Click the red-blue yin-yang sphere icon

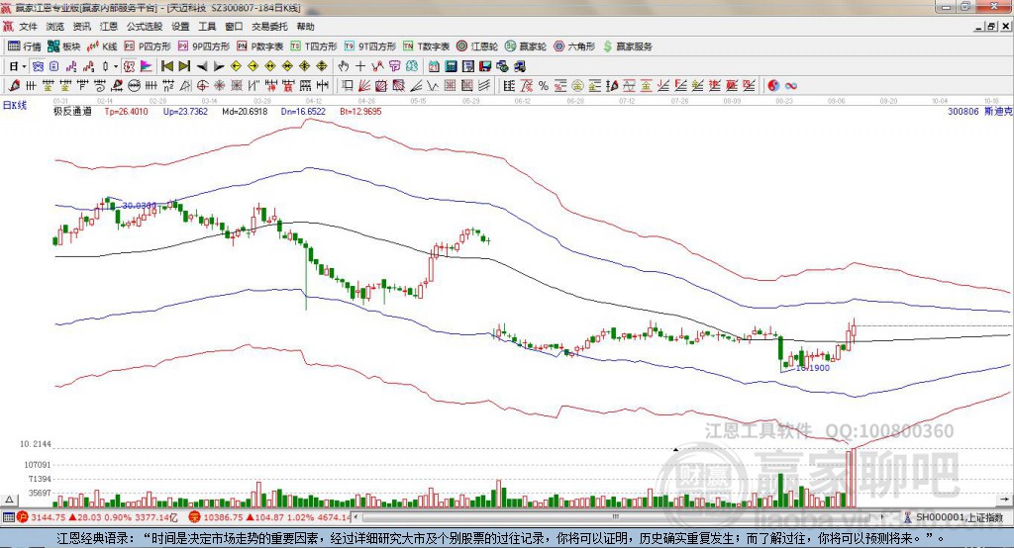click(x=773, y=86)
